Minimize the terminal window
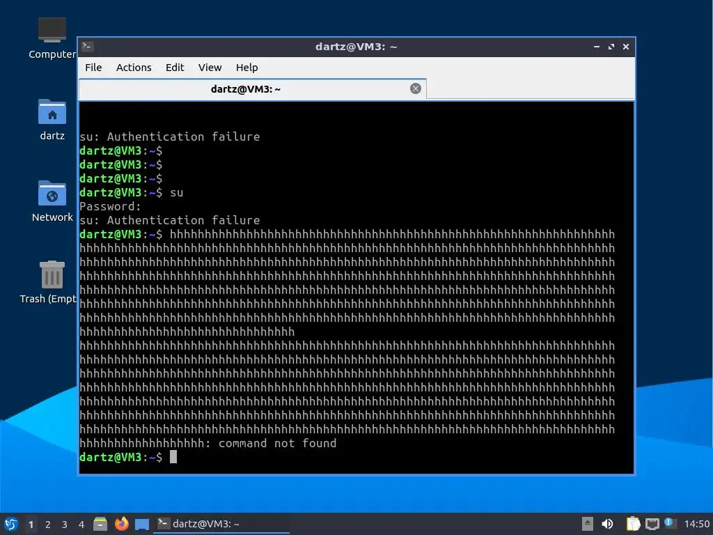 coord(597,47)
